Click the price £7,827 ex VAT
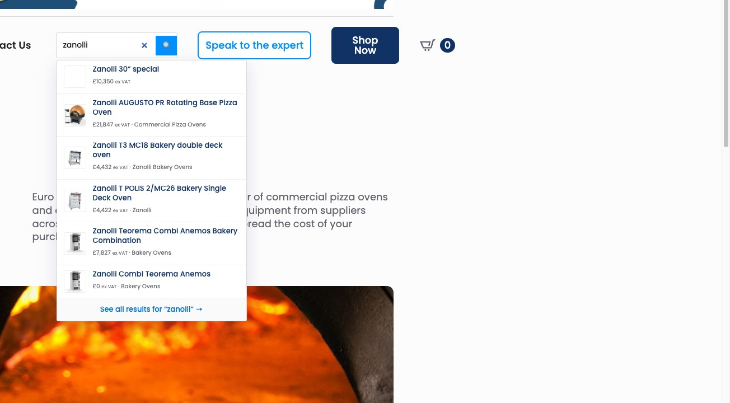730x403 pixels. [110, 253]
